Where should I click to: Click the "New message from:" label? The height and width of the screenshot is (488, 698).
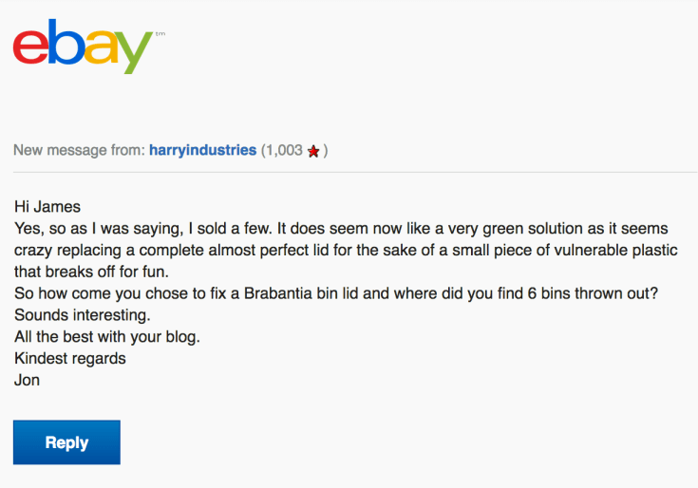(79, 150)
